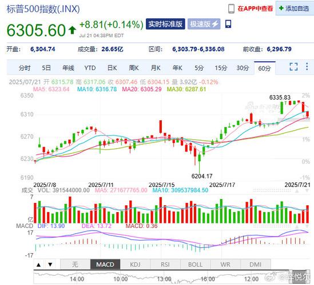Show the YTD chart tab
This screenshot has width=314, height=285.
(90, 68)
